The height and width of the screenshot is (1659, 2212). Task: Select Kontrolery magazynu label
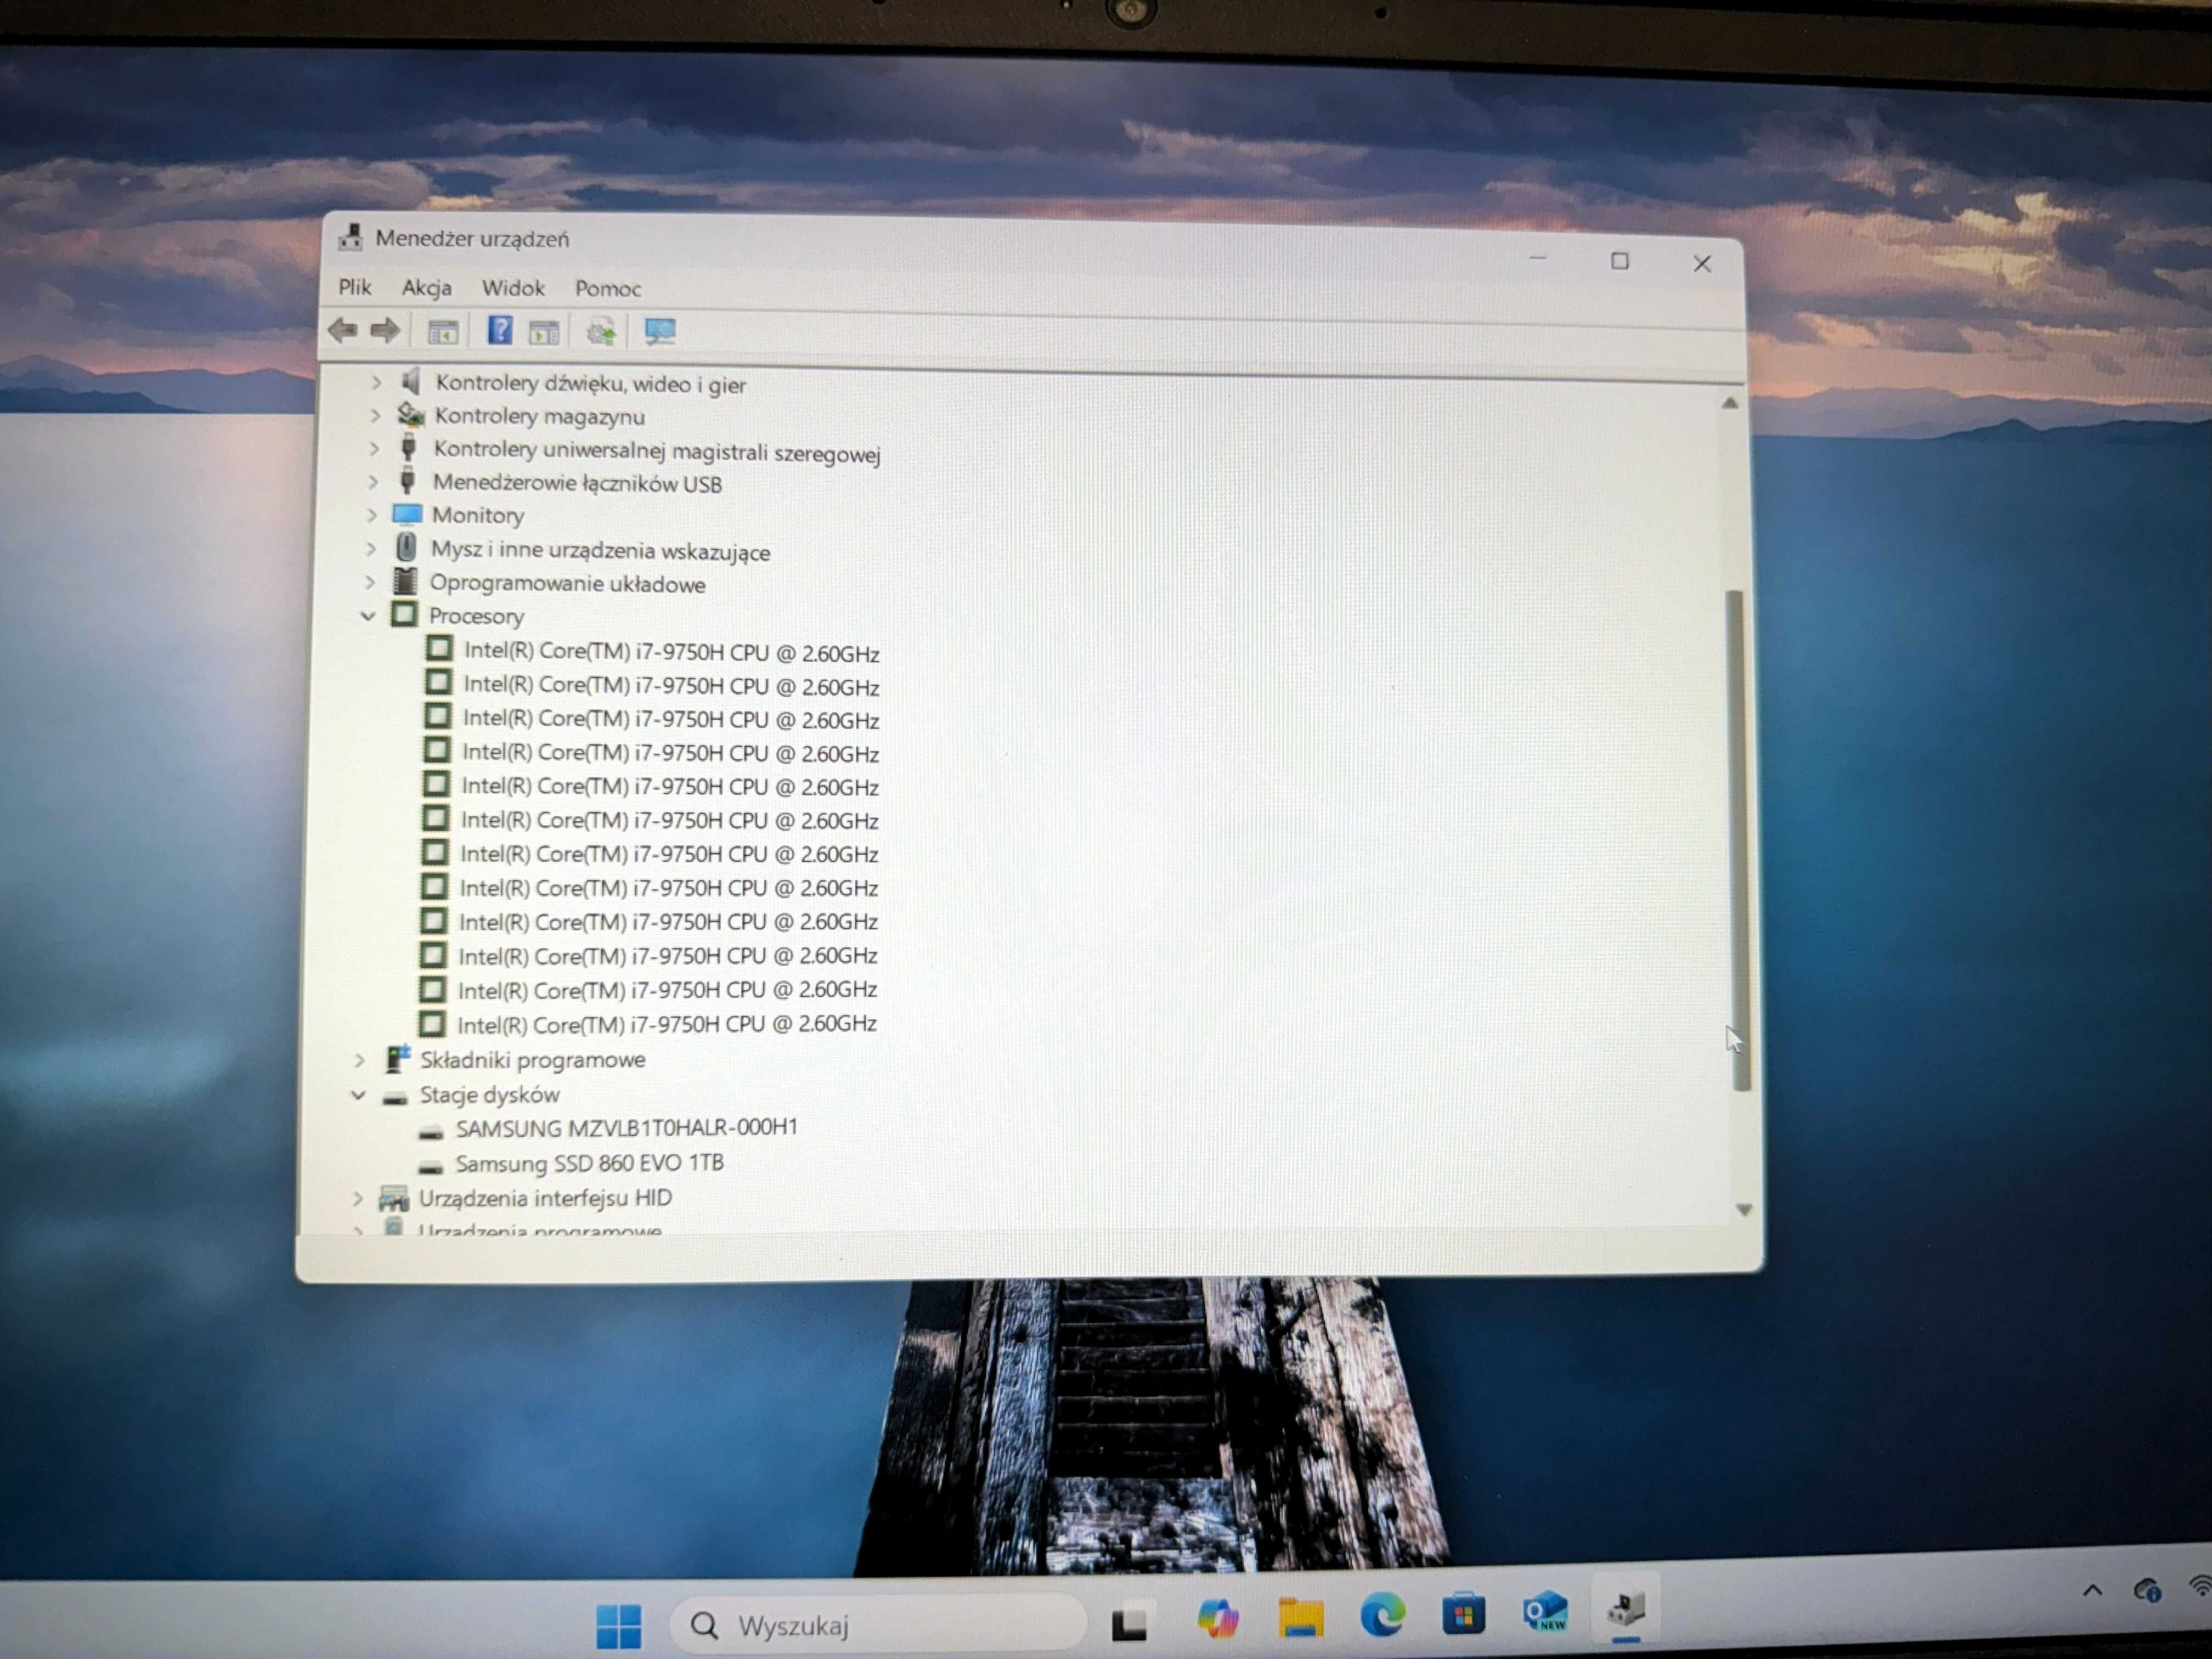pos(539,416)
